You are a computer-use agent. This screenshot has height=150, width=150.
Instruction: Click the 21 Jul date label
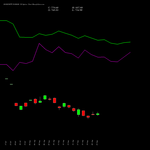(x=10, y=143)
